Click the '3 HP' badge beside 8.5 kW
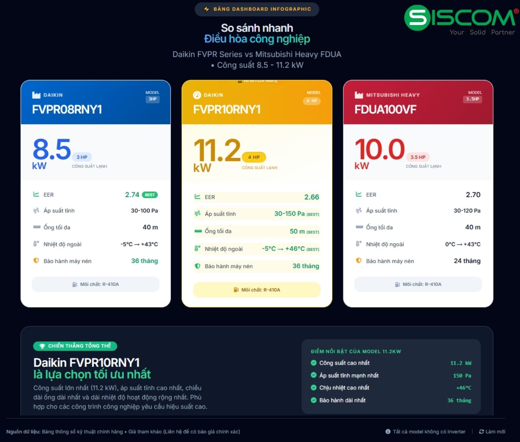520x442 pixels. pyautogui.click(x=82, y=157)
